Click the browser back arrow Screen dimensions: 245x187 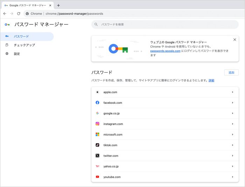[x=5, y=14]
